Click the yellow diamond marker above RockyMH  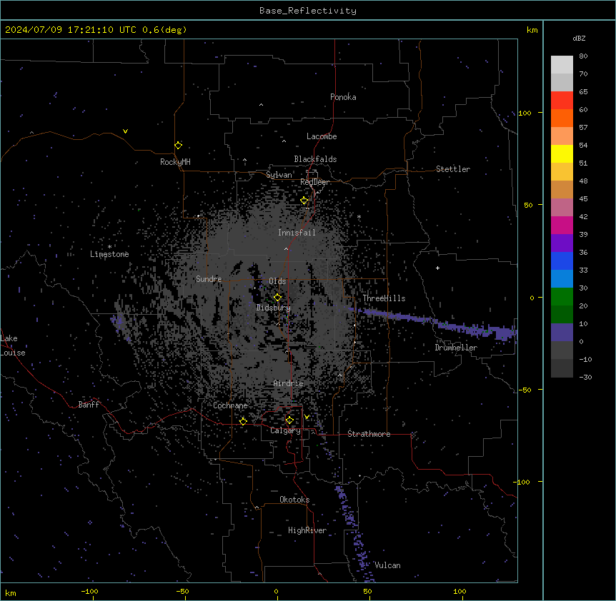[x=178, y=145]
